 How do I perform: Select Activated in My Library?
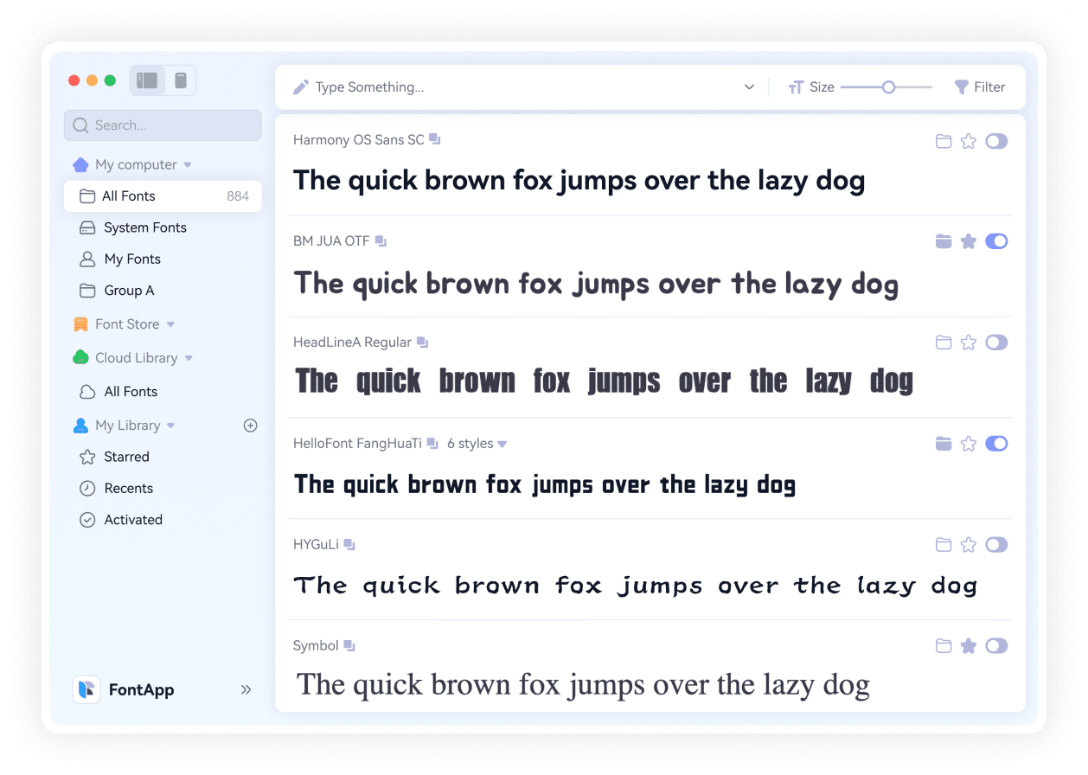click(x=133, y=520)
